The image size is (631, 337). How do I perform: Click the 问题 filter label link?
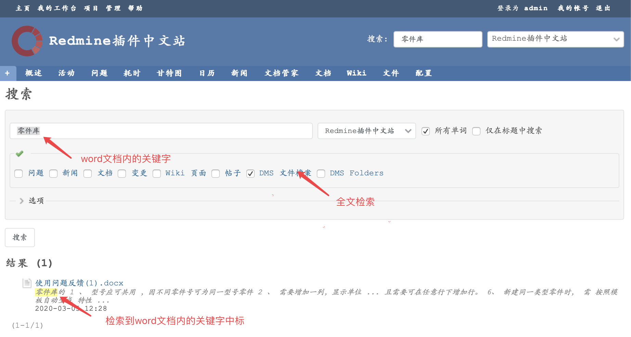coord(36,173)
